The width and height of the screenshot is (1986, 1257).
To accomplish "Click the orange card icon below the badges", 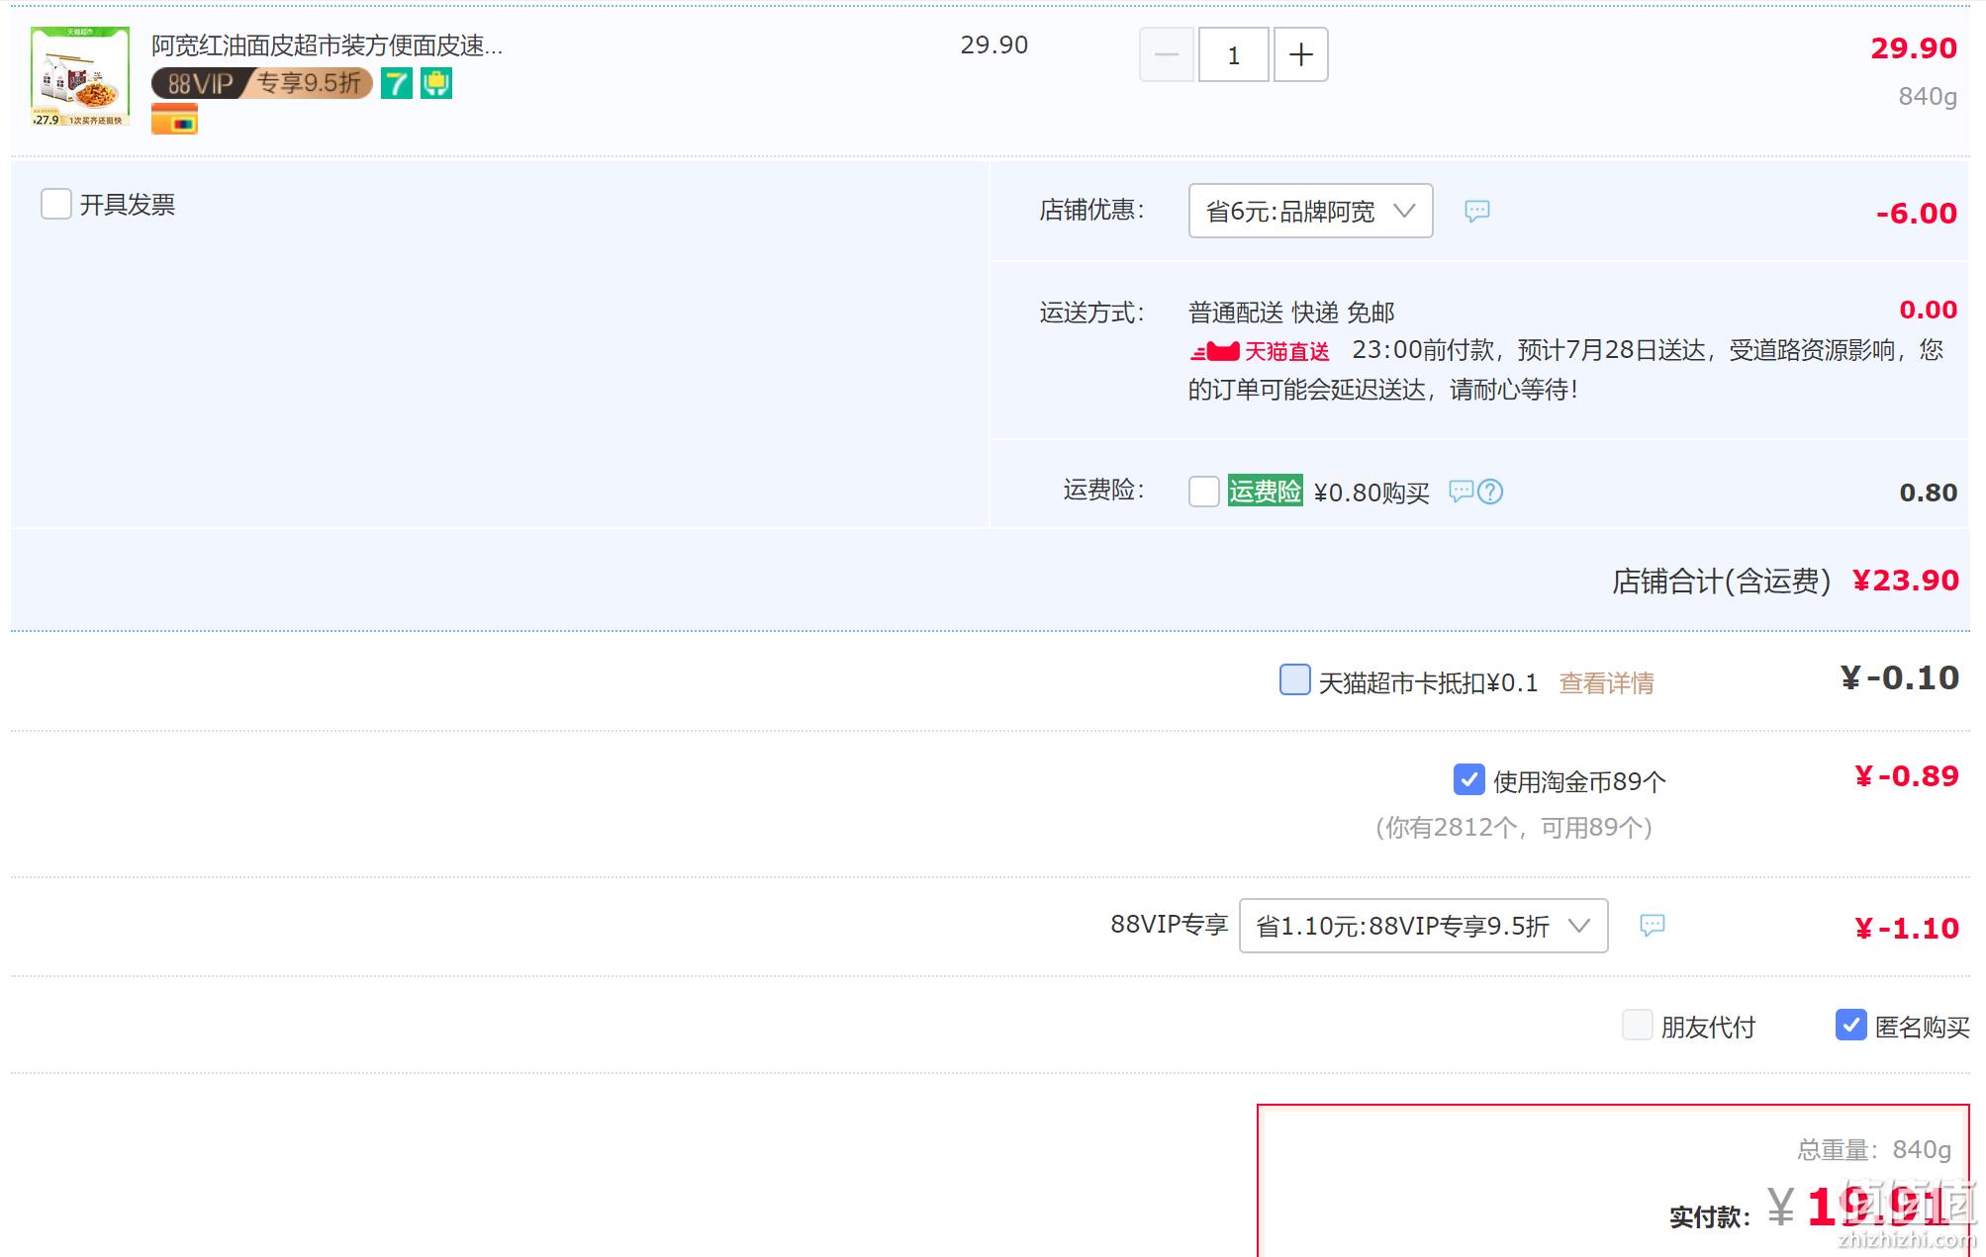I will point(174,121).
